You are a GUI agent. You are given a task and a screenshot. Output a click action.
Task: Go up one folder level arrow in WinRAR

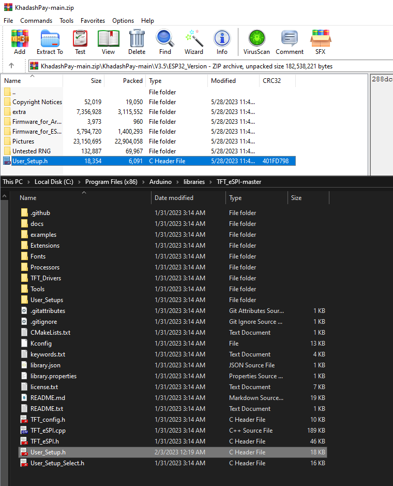tap(11, 65)
